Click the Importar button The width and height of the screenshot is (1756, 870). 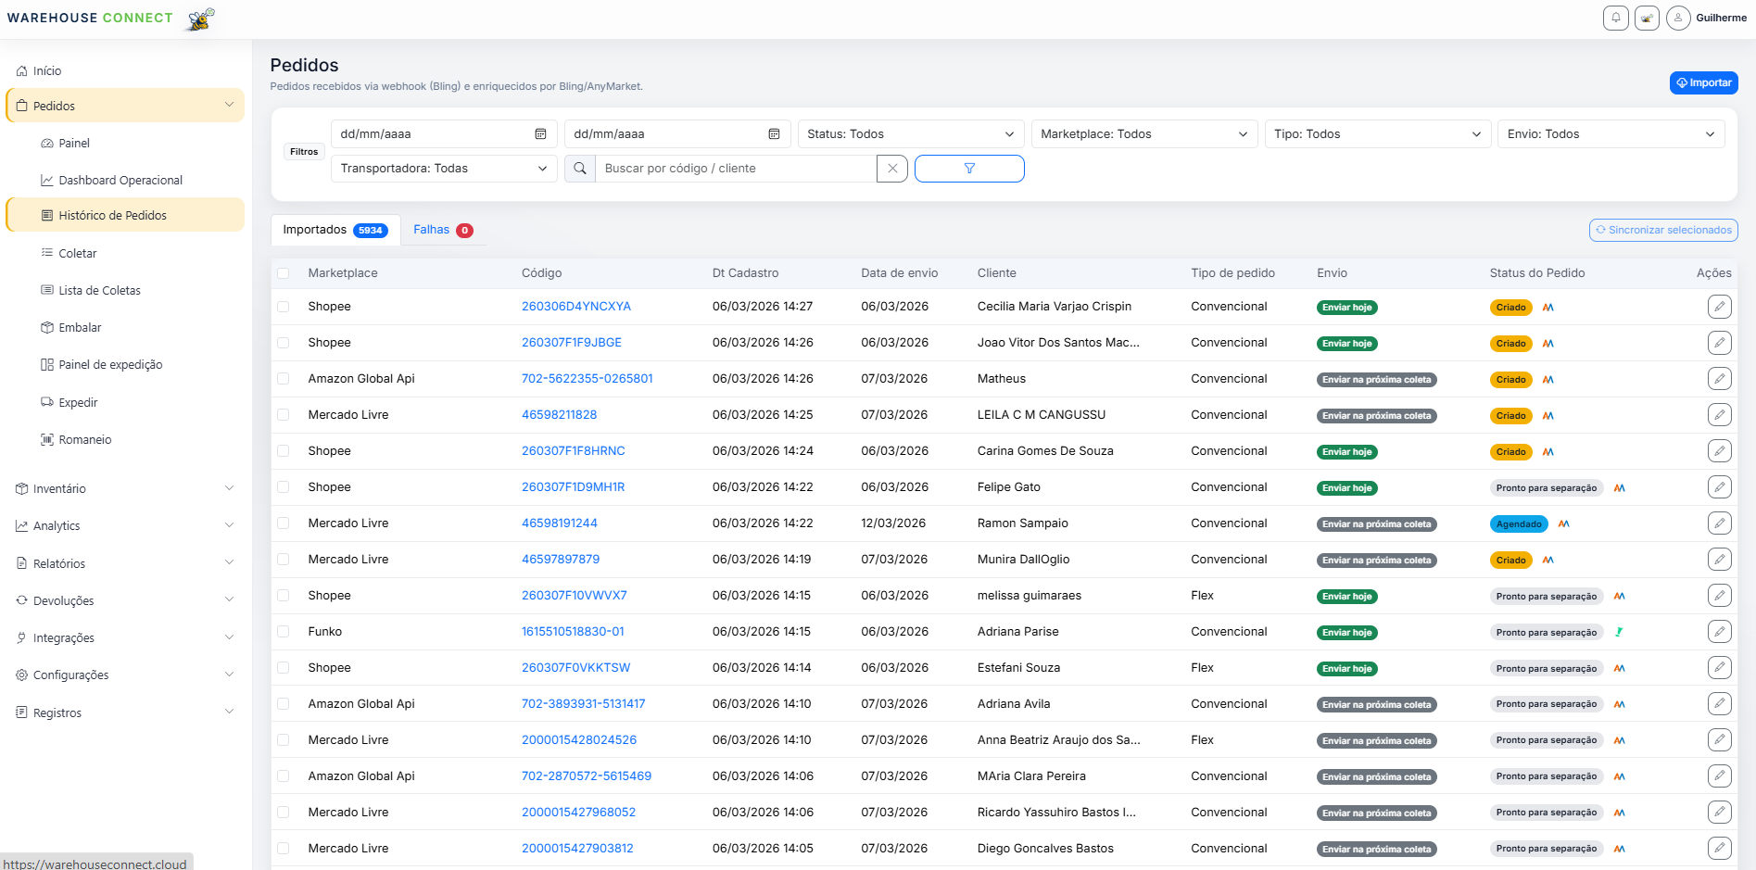(x=1703, y=82)
